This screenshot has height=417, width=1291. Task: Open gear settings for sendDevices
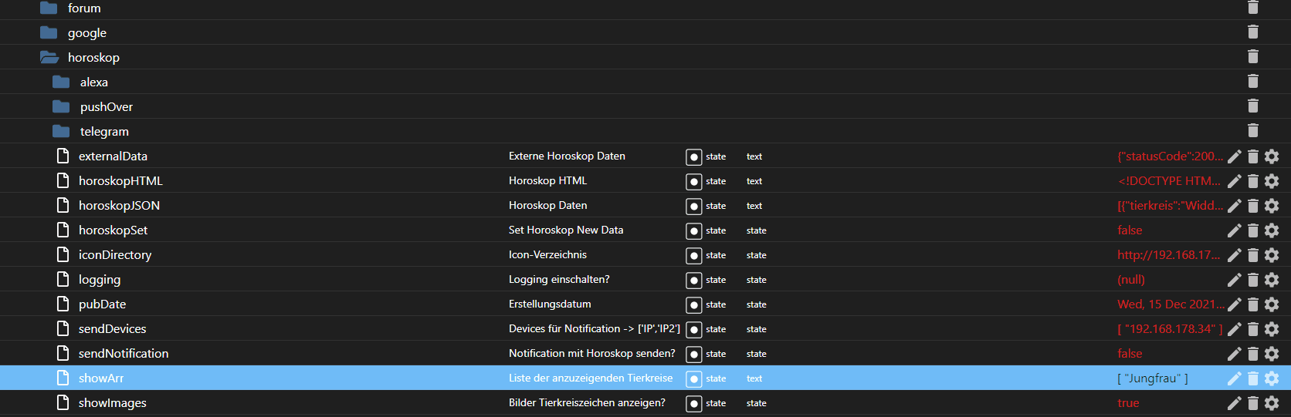[x=1272, y=329]
